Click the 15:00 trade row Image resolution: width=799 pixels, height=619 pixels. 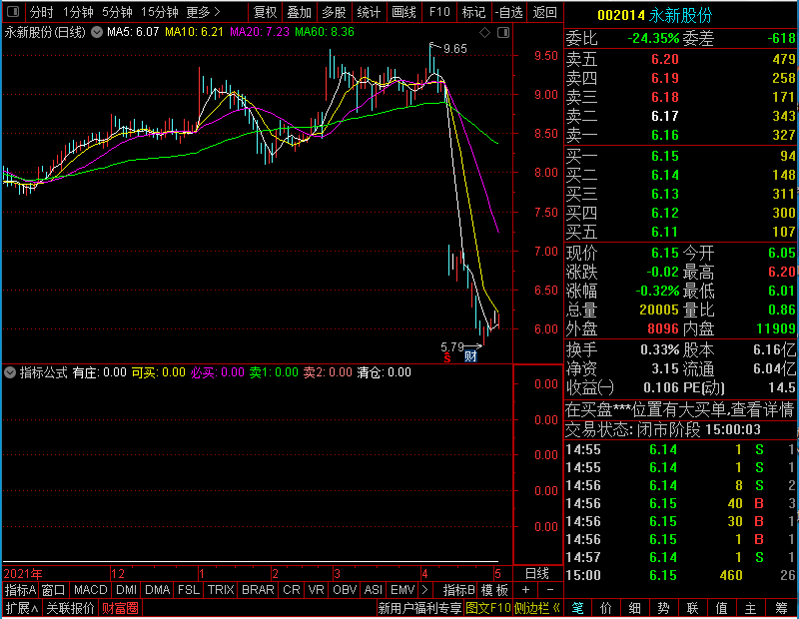tap(681, 576)
